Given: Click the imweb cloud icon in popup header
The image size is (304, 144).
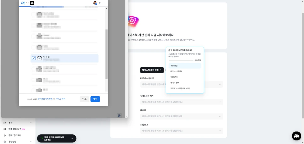Looking at the screenshot, I should coord(32,3).
